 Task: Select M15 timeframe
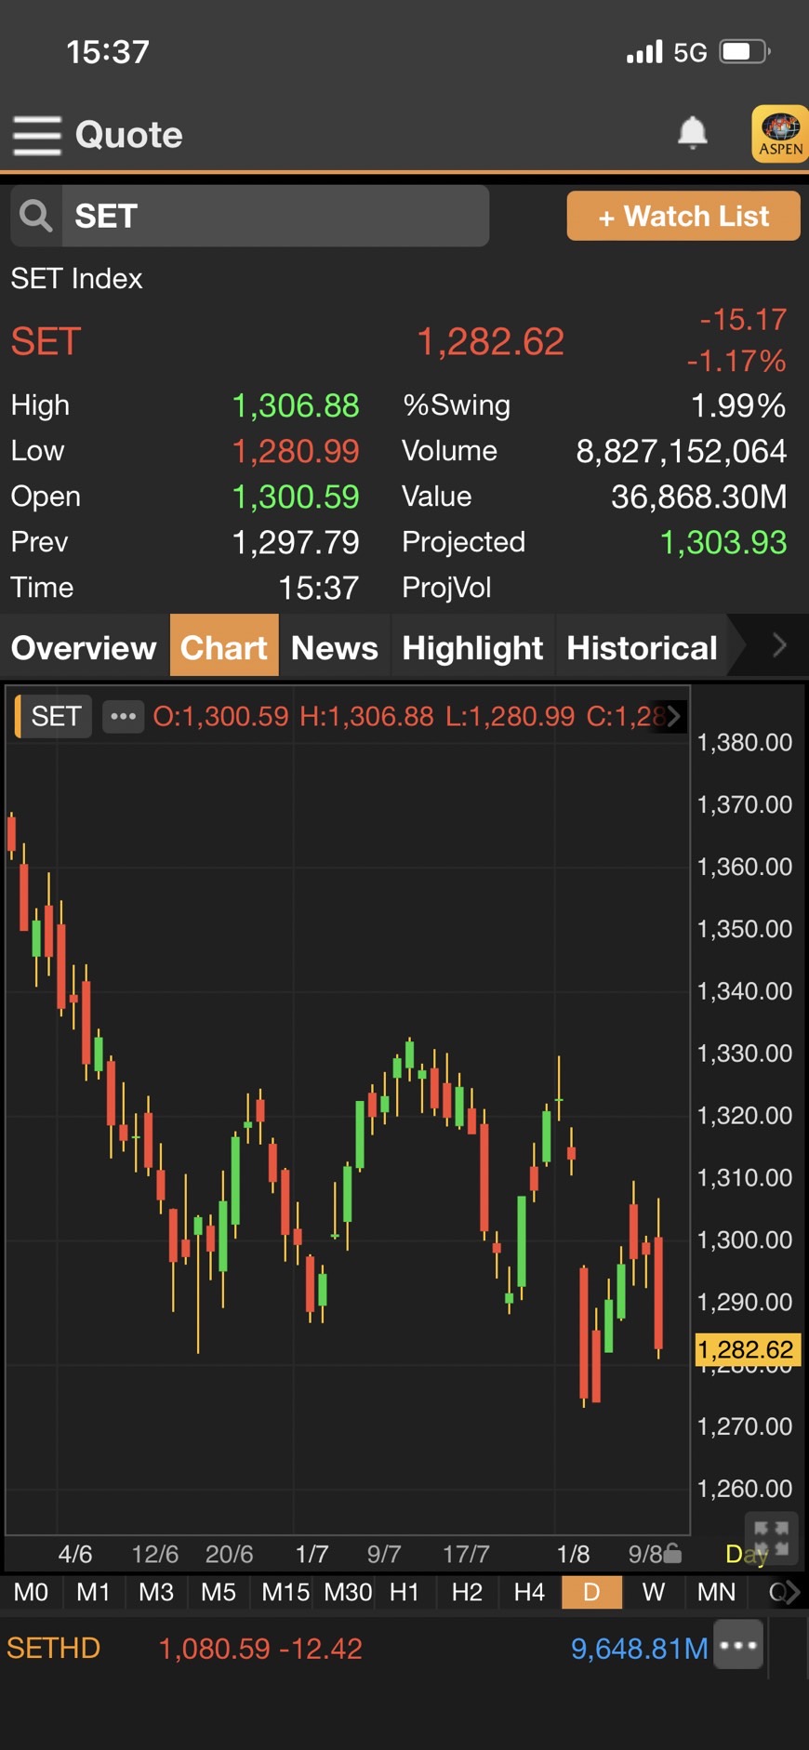point(285,1592)
